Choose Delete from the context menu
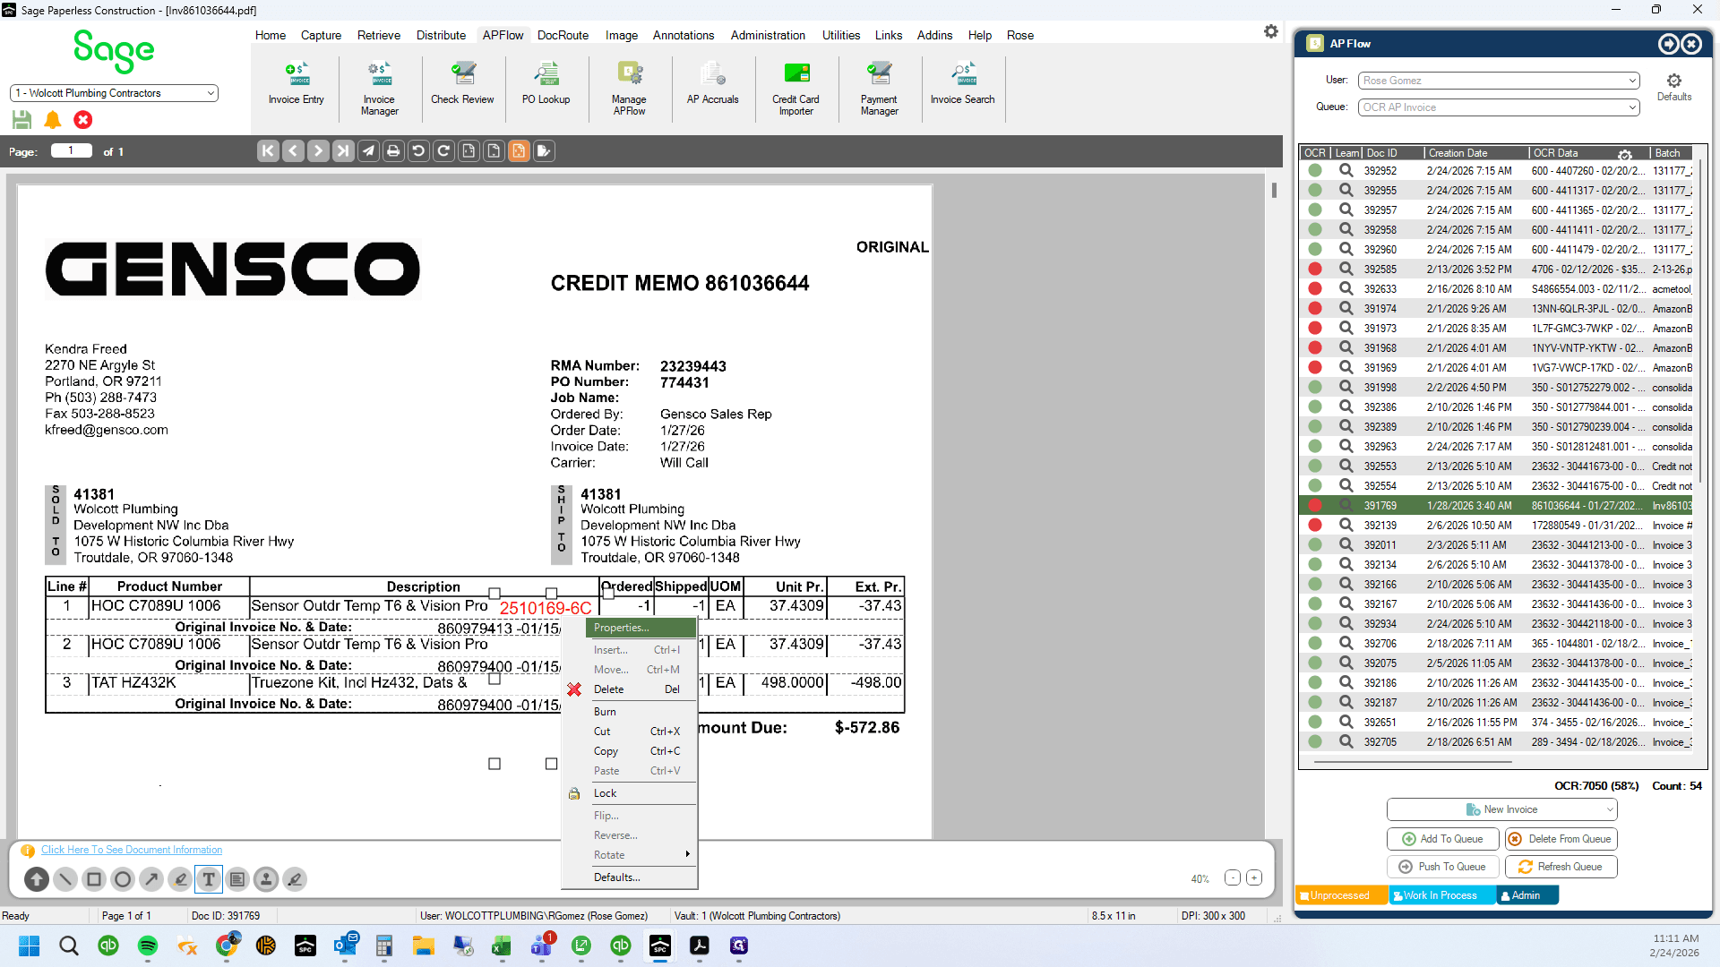 630,689
